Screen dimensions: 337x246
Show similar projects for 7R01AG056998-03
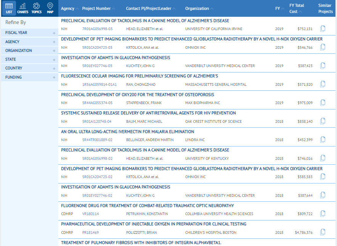coord(323,29)
